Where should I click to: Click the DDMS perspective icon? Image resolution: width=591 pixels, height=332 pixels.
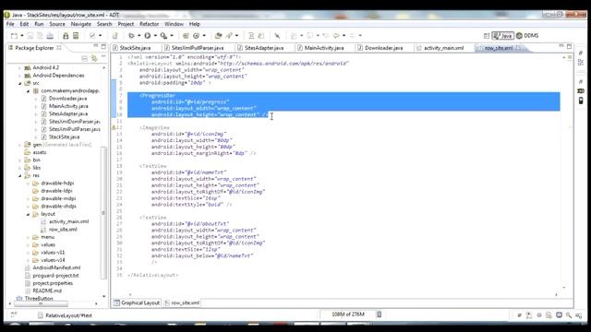[x=527, y=36]
